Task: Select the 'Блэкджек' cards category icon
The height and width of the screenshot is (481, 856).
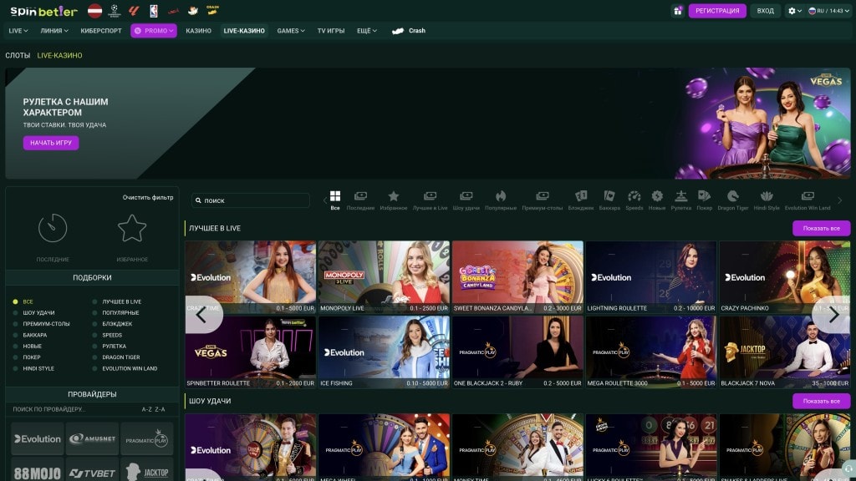Action: [x=581, y=200]
